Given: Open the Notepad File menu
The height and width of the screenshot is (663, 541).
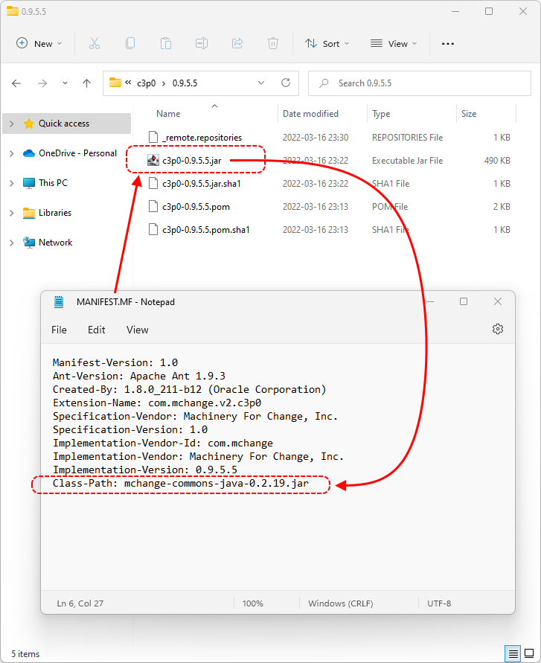Looking at the screenshot, I should tap(59, 330).
